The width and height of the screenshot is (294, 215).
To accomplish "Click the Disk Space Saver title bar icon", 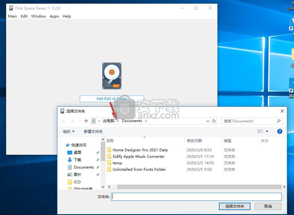I will click(11, 8).
